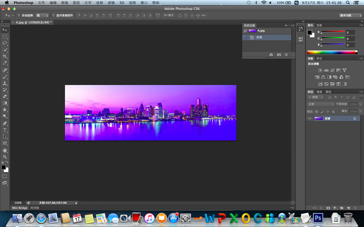Image resolution: width=364 pixels, height=227 pixels.
Task: Enable the 自动选择 checkbox
Action: [19, 15]
